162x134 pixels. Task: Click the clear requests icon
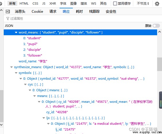(x=1, y=4)
